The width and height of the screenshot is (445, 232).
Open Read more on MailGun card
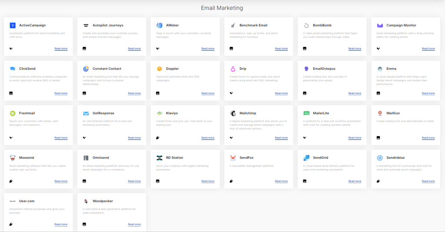pos(428,137)
